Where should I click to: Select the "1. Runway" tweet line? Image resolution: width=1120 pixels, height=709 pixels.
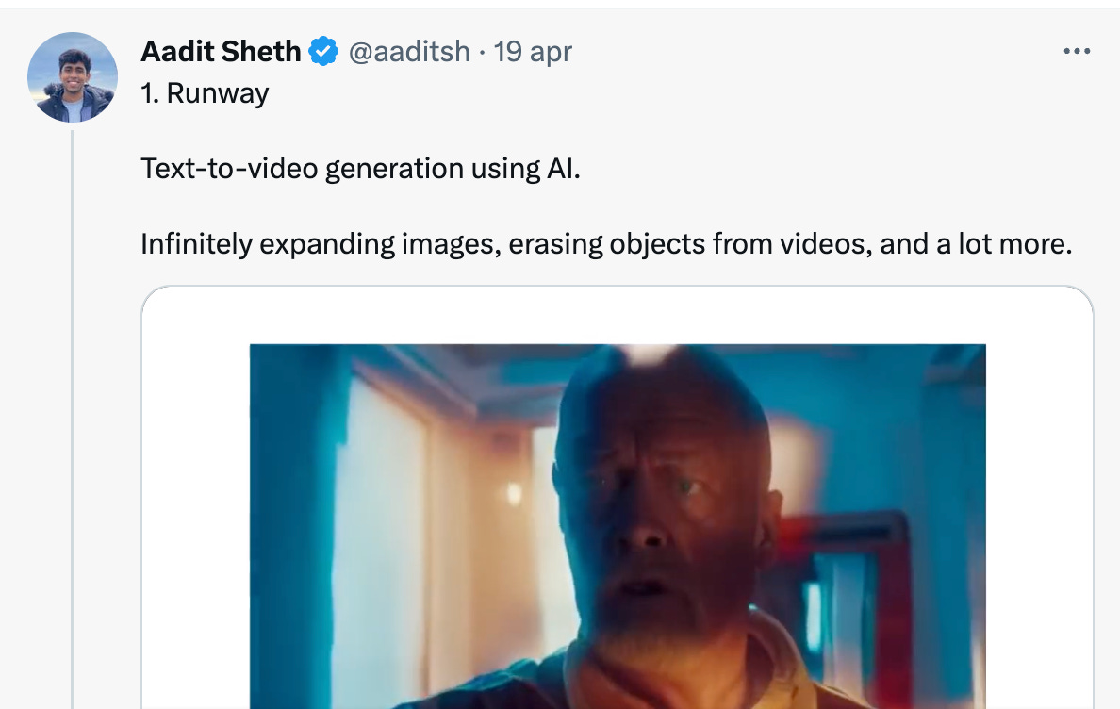[x=205, y=93]
